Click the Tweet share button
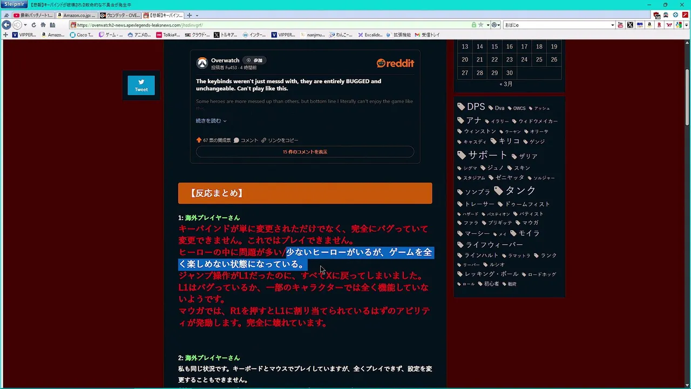Image resolution: width=691 pixels, height=389 pixels. point(141,85)
